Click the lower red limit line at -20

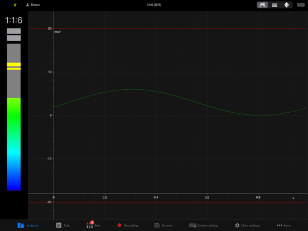(x=168, y=202)
